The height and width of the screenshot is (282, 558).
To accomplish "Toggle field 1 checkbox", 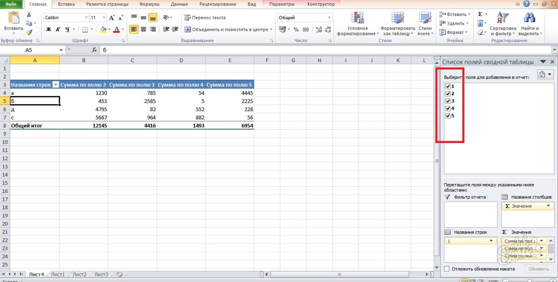I will pyautogui.click(x=447, y=86).
